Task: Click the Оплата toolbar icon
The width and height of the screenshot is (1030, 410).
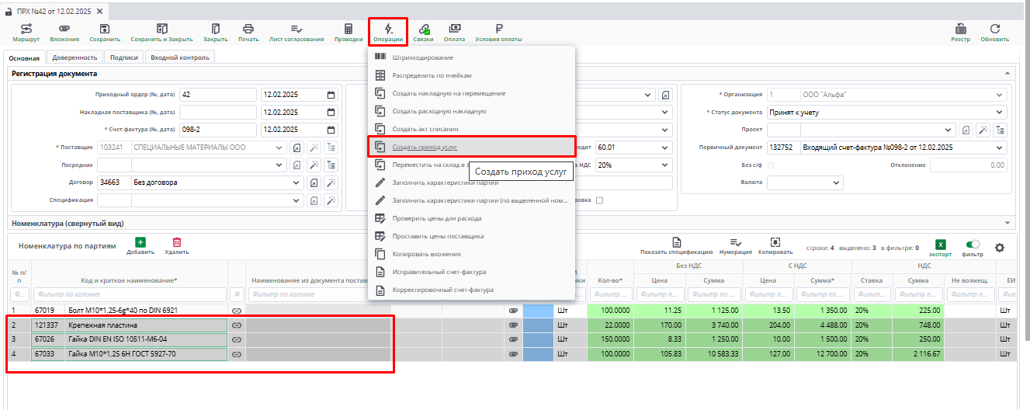Action: pos(454,29)
